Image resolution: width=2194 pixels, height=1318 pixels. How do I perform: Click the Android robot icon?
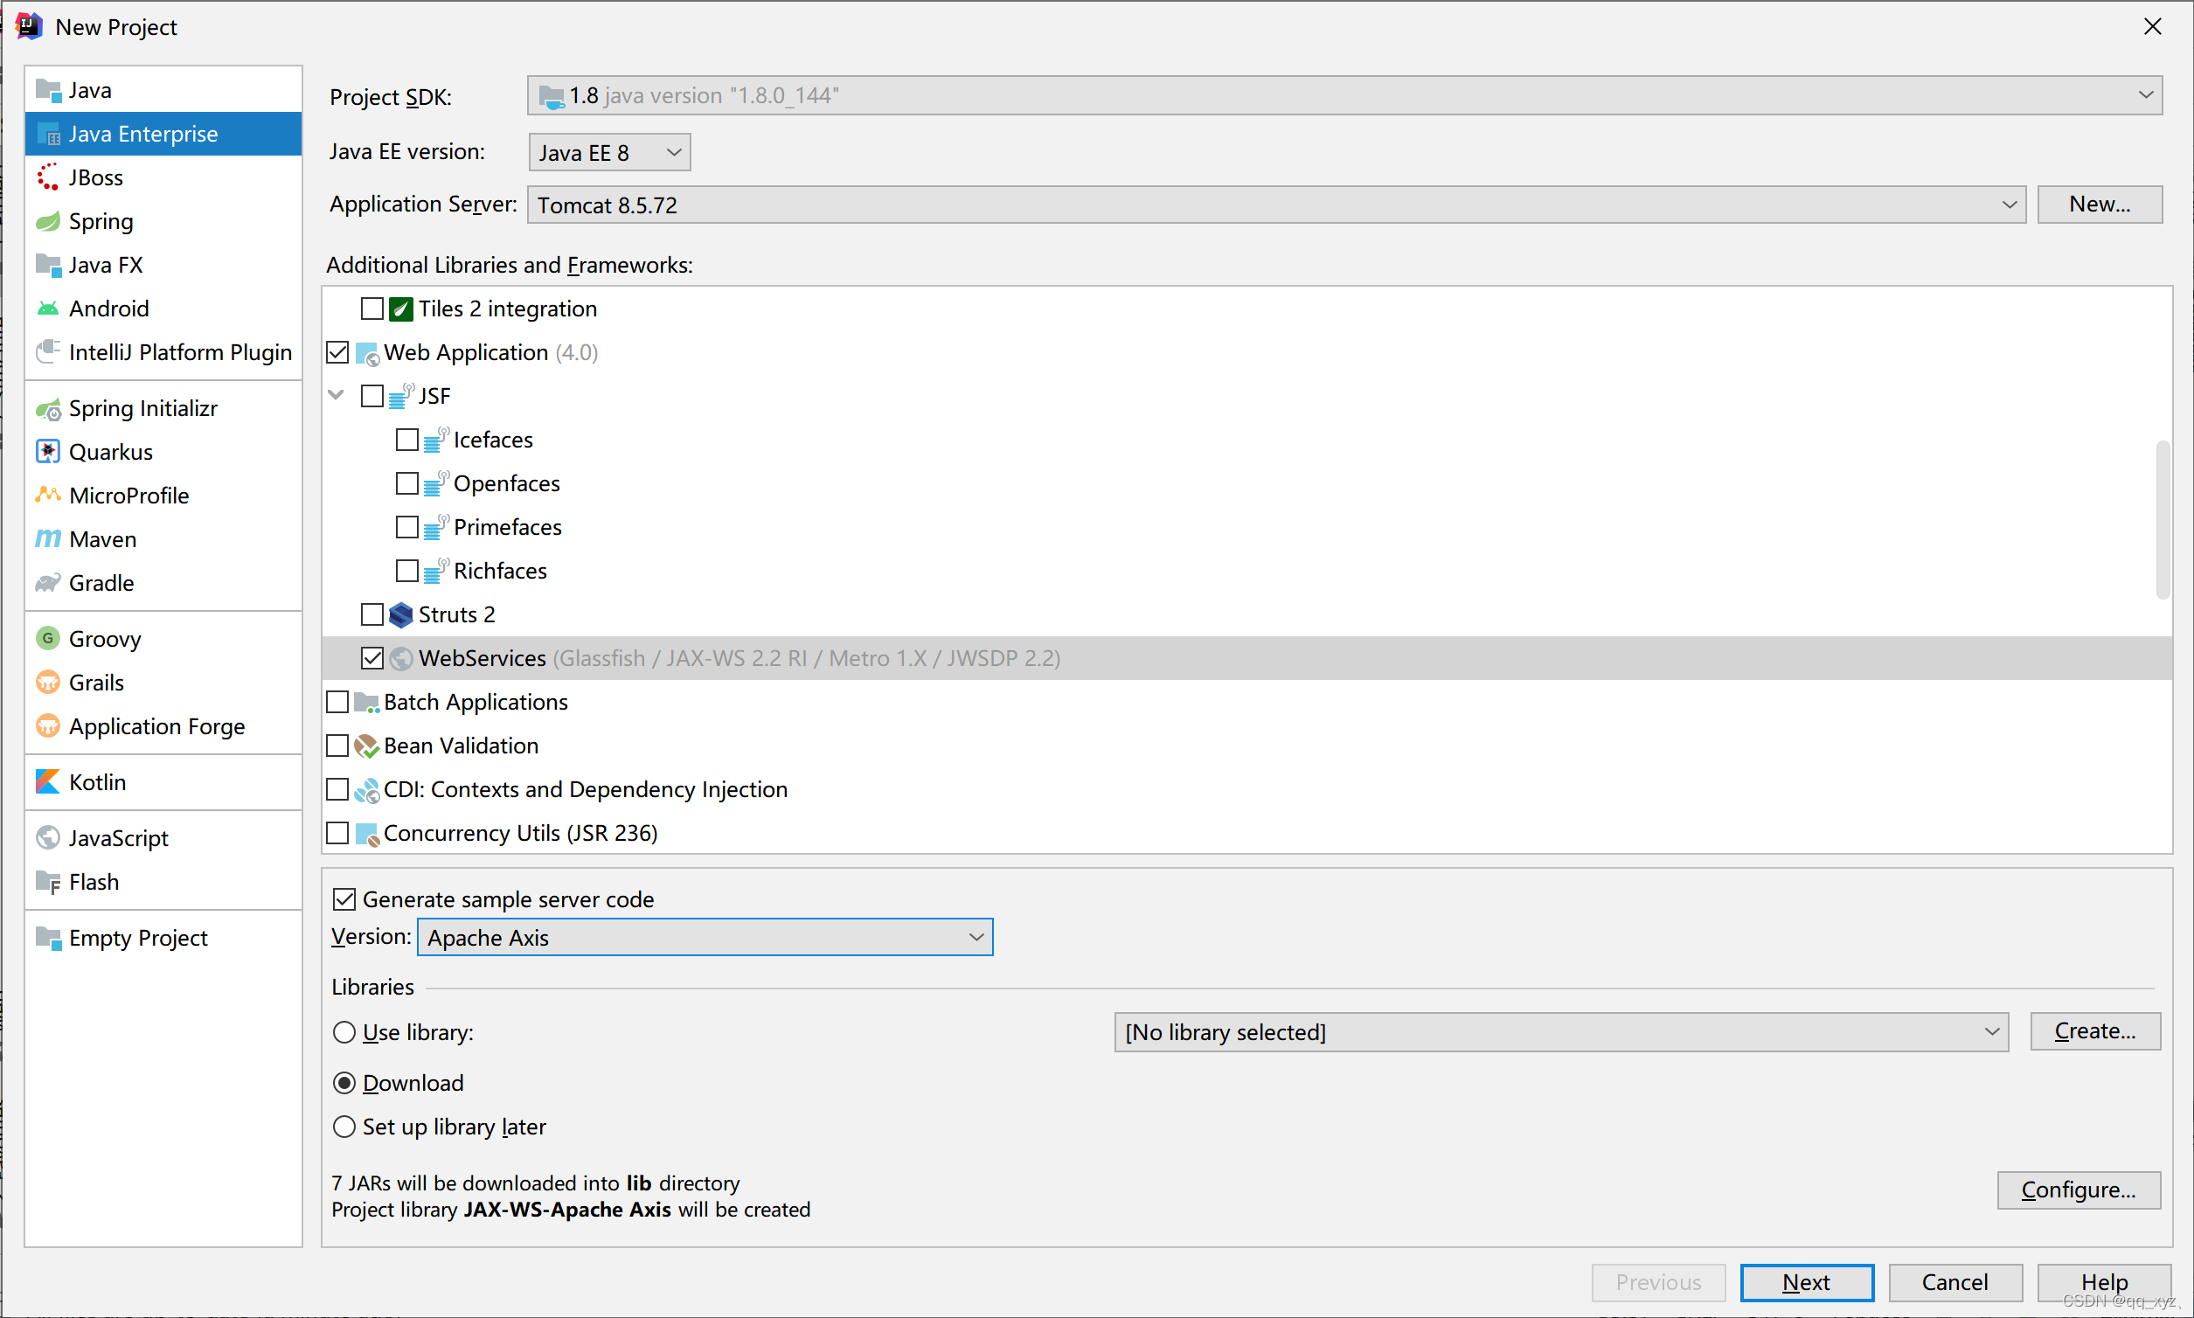48,309
